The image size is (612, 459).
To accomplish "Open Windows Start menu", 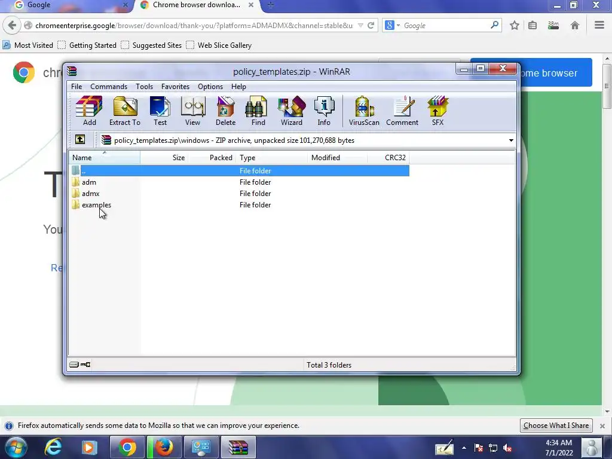I will pos(15,447).
